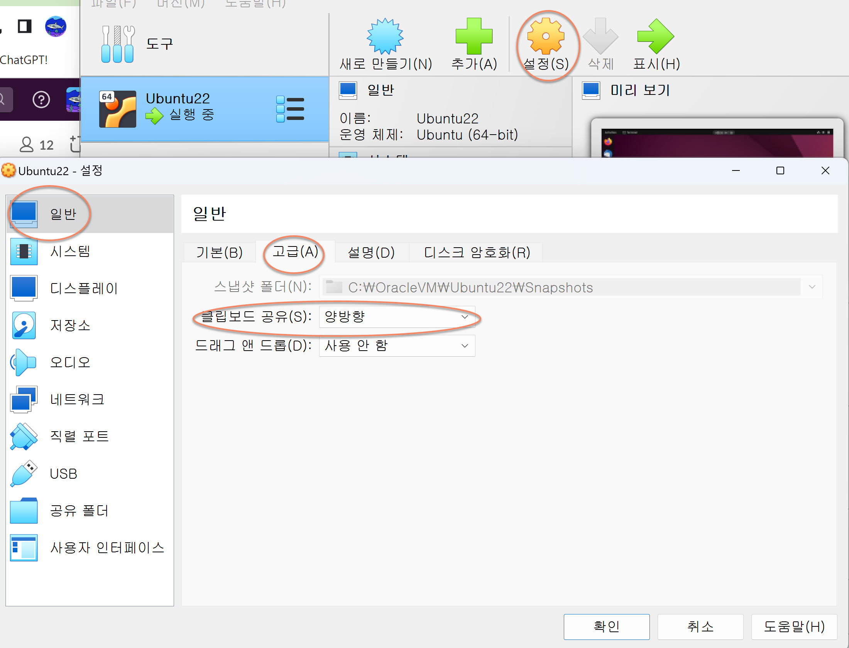
Task: Open the 설명(D) tab
Action: [371, 253]
